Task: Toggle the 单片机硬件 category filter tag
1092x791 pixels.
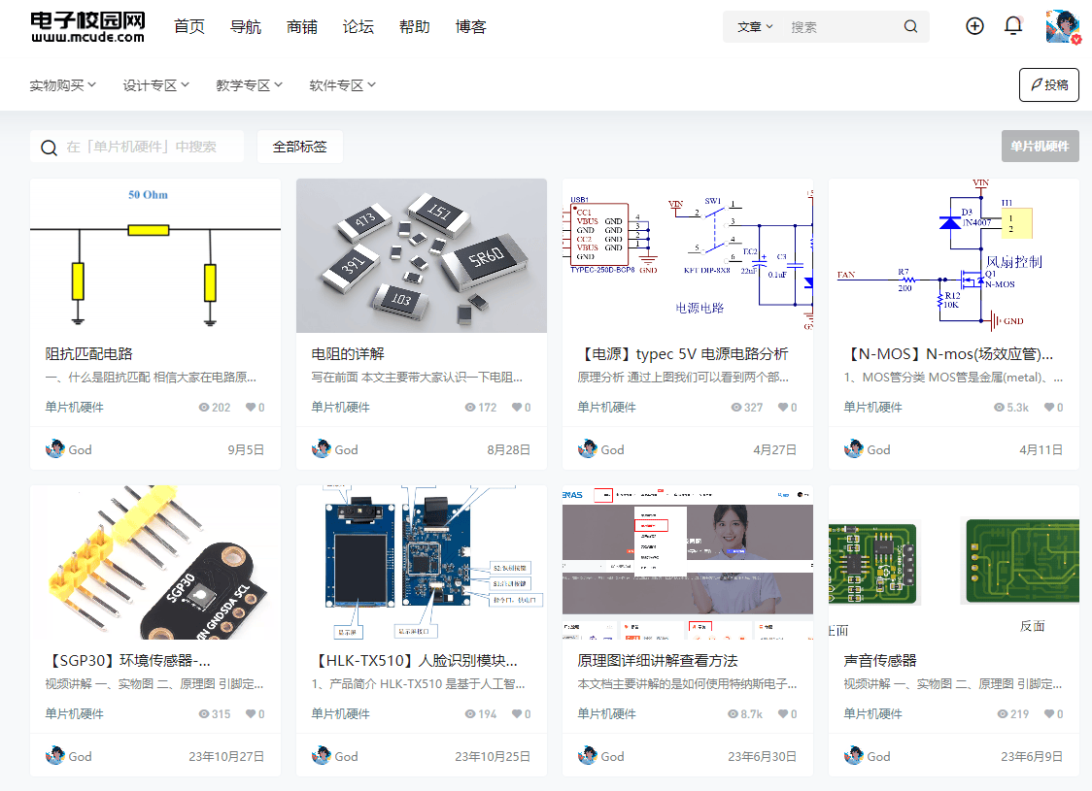Action: tap(1040, 146)
